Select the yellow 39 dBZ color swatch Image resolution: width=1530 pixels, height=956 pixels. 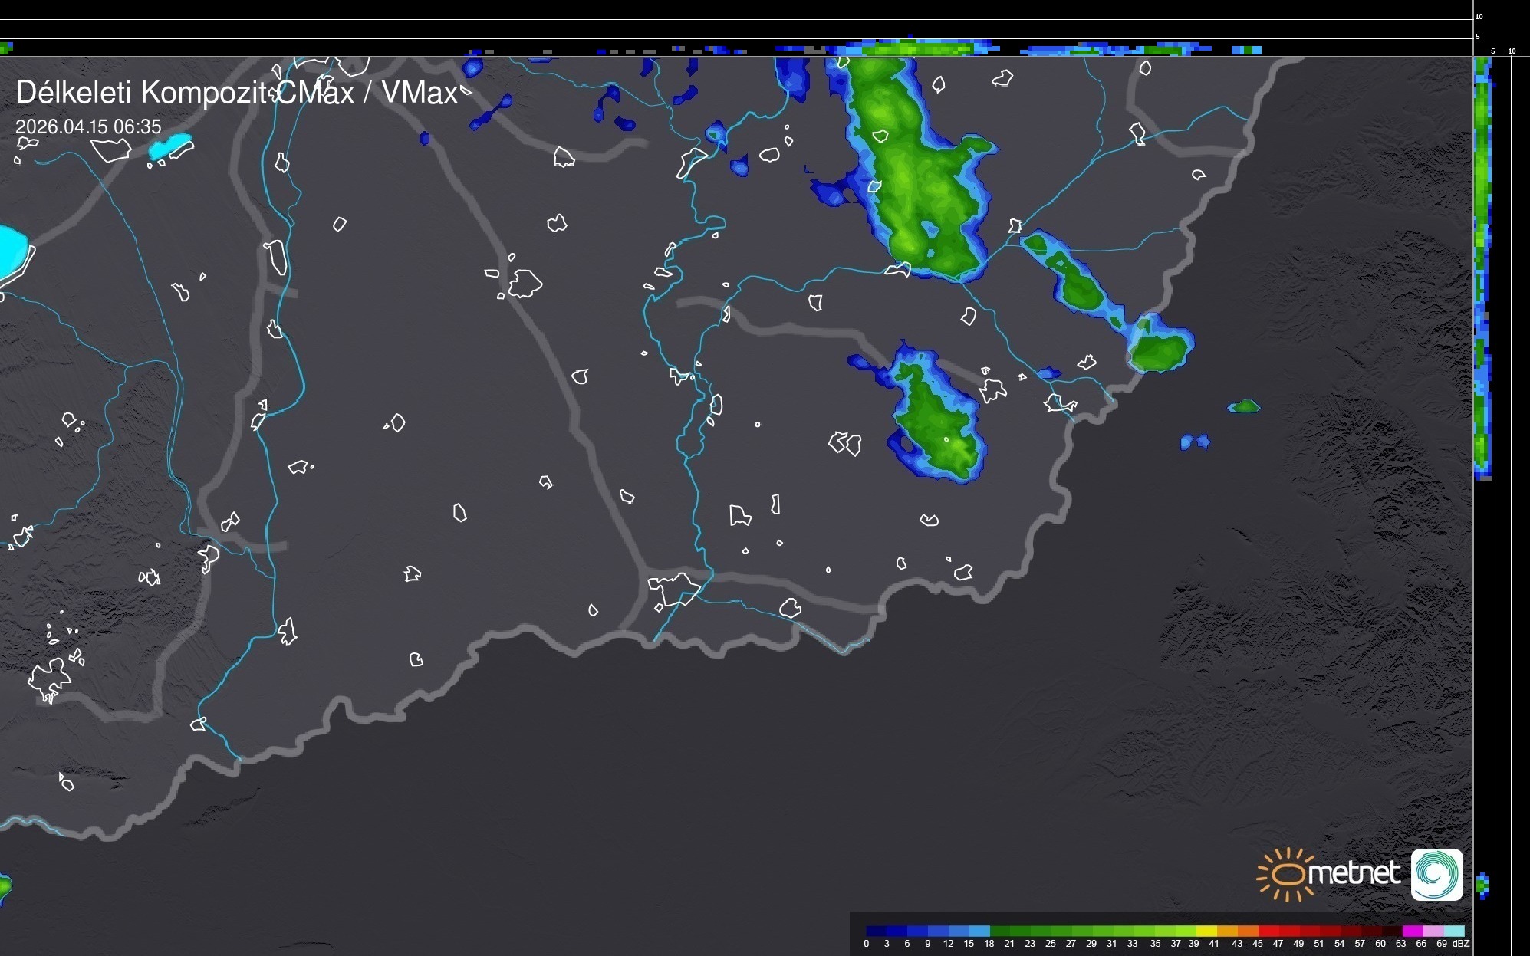1205,931
